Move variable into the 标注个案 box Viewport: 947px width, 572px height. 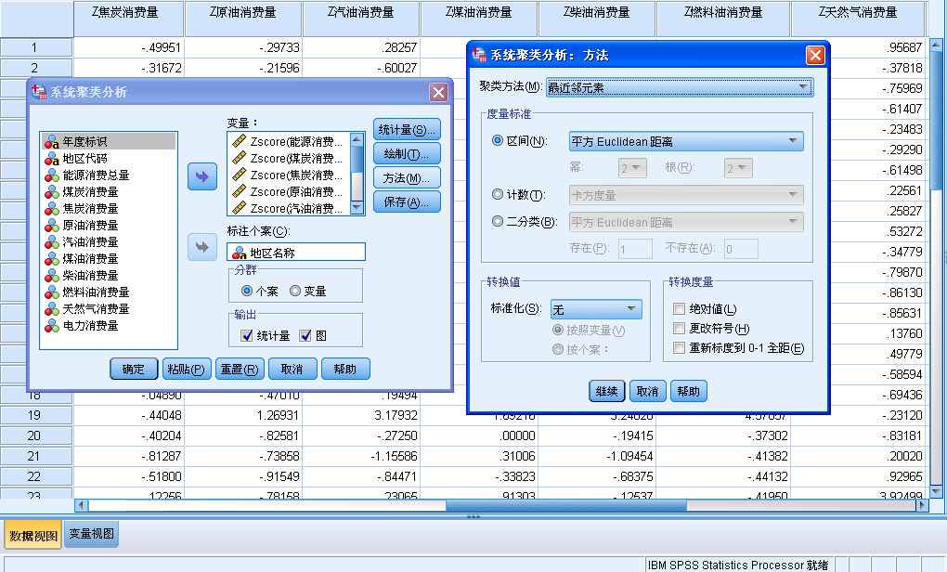pyautogui.click(x=202, y=247)
